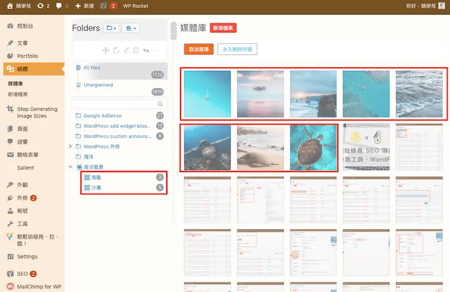This screenshot has height=292, width=450.
Task: Select the 海洋 folder
Action: (88, 157)
